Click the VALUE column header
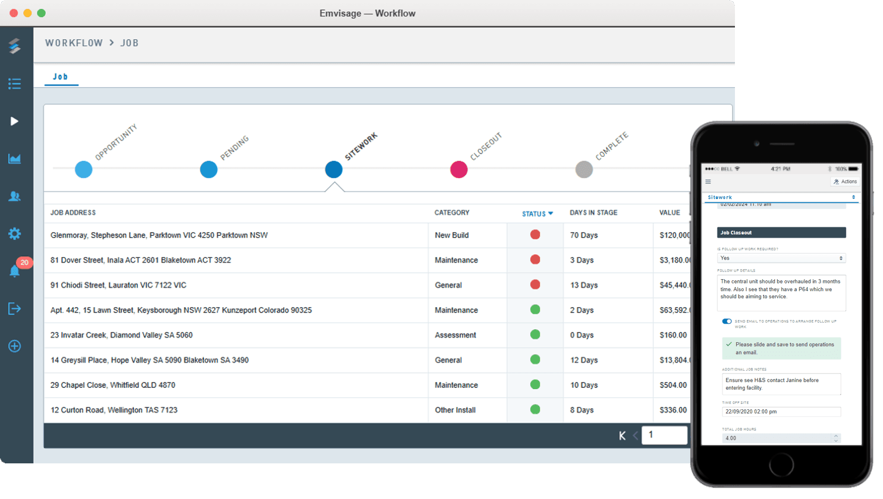 (x=670, y=213)
